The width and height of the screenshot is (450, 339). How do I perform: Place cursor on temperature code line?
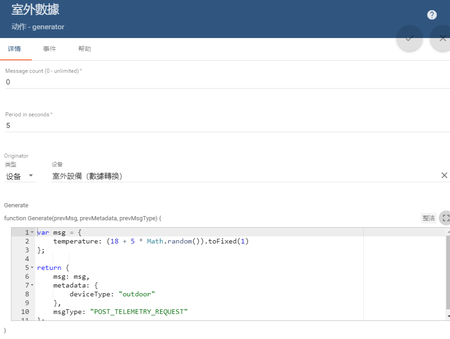pos(151,241)
